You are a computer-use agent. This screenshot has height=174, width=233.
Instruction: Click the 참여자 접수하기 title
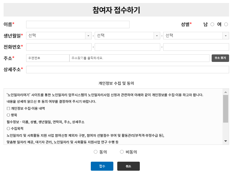point(116,10)
